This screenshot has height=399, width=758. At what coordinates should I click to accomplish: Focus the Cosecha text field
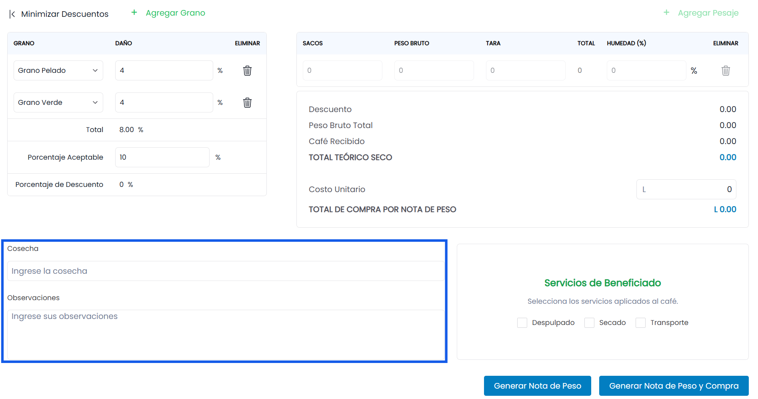pos(226,271)
